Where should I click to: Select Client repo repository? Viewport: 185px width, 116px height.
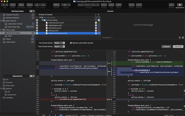(18, 86)
